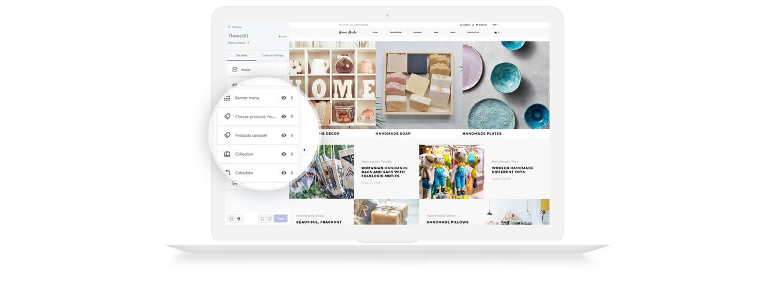Open the Choose products section

pyautogui.click(x=257, y=116)
